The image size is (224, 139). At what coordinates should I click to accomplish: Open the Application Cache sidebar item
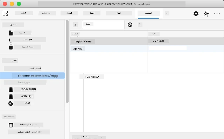tap(29, 132)
